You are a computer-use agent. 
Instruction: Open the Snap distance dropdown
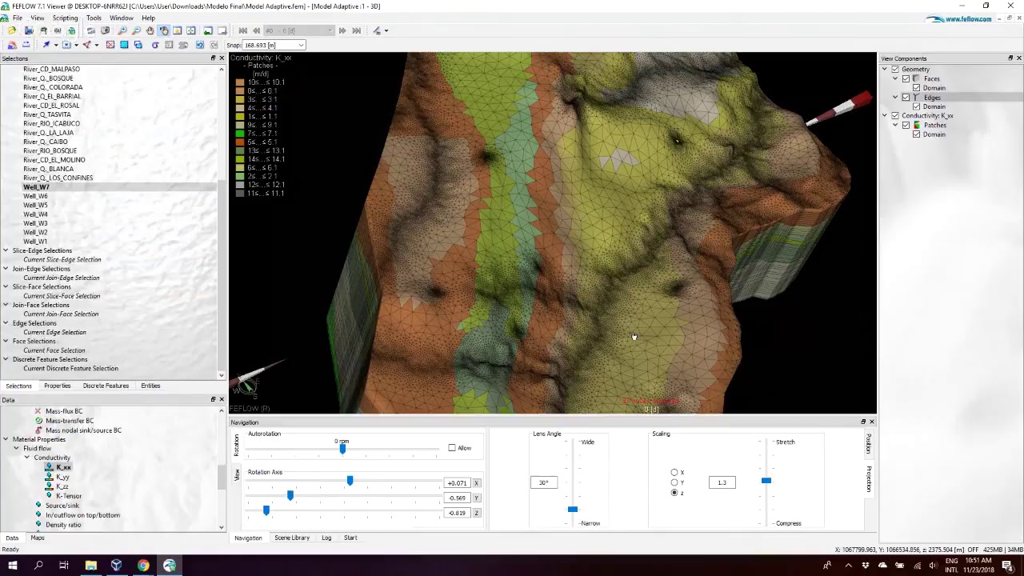point(300,45)
